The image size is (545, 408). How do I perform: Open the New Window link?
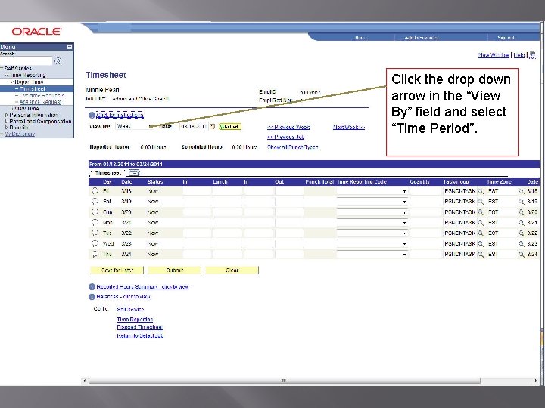494,55
